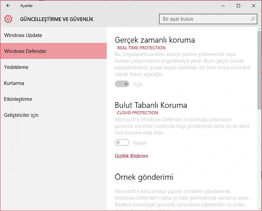262x211 pixels.
Task: Click 'GÜNCELLEŞTİRME VE GÜVENLİK' title
Action: coord(57,19)
